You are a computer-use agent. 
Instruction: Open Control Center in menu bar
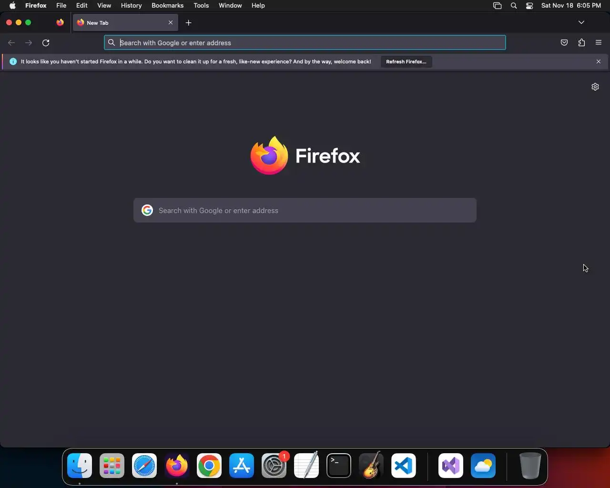[x=529, y=6]
